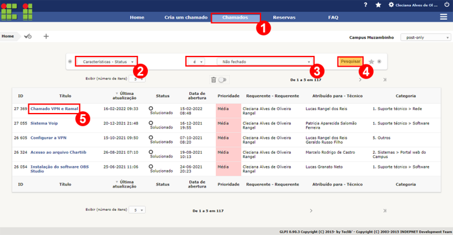Viewport: 453px width, 235px height.
Task: Click status circle icon for ticket 26 324
Action: pyautogui.click(x=151, y=152)
